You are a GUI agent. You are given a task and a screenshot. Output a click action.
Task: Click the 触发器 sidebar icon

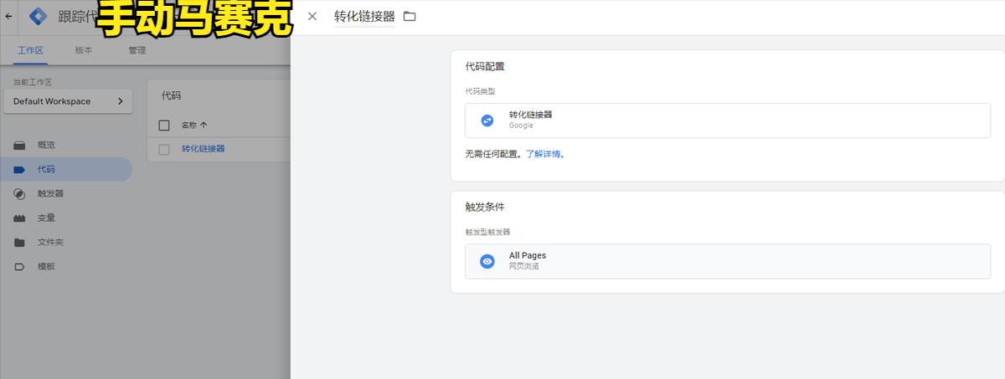19,193
